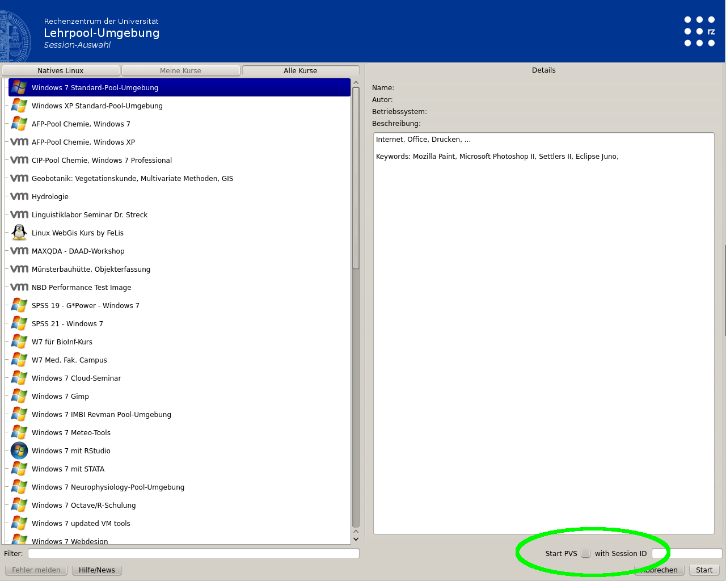Select 'MAXQDA - DAAD-Workshop' entry
The width and height of the screenshot is (726, 581).
(x=180, y=251)
